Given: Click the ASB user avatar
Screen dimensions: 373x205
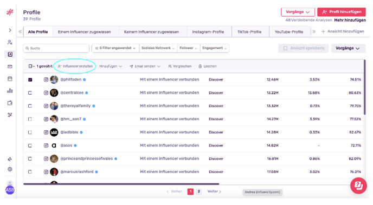Looking at the screenshot, I should tap(10, 190).
